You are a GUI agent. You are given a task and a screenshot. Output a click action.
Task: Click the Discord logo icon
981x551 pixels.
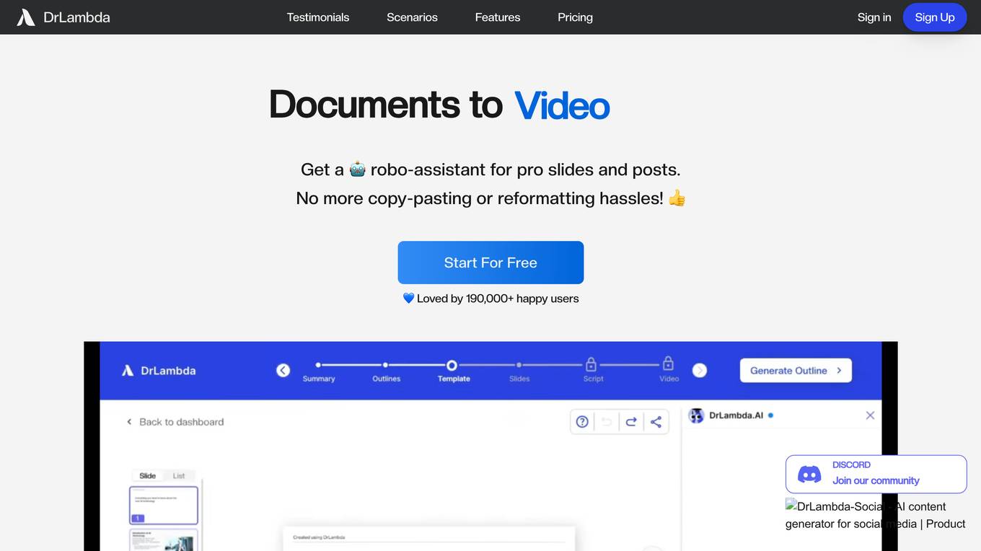tap(809, 474)
